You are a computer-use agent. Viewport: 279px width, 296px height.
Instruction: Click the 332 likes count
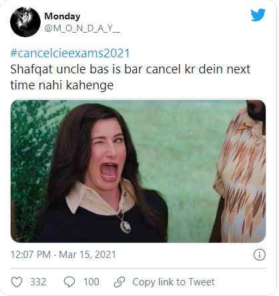[x=38, y=282]
